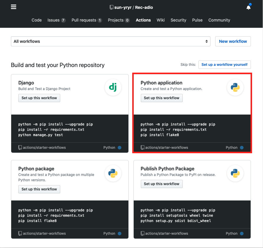The width and height of the screenshot is (263, 248).
Task: Go to the Wiki tab
Action: pyautogui.click(x=161, y=20)
